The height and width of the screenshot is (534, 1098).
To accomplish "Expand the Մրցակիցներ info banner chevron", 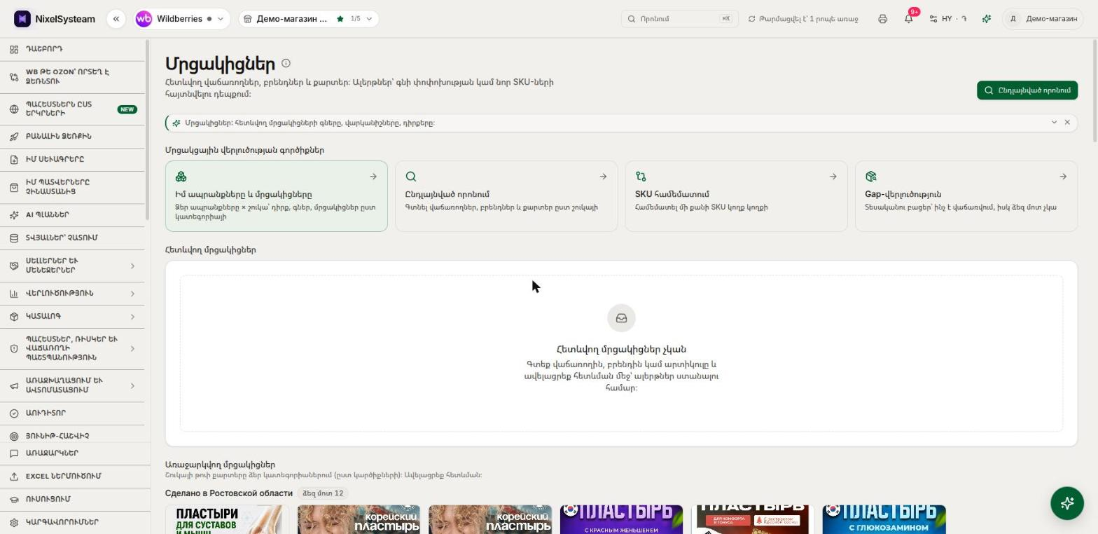I will pos(1054,123).
